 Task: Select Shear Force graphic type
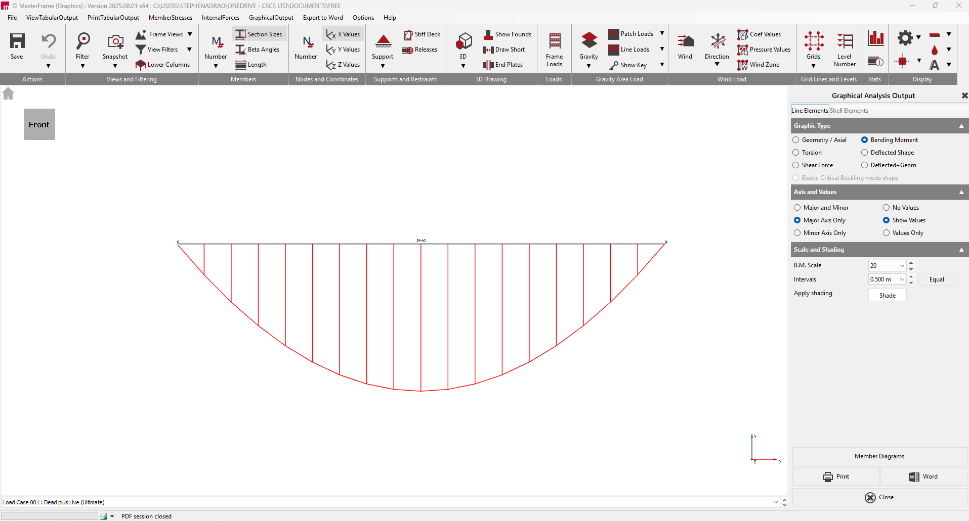(813, 165)
